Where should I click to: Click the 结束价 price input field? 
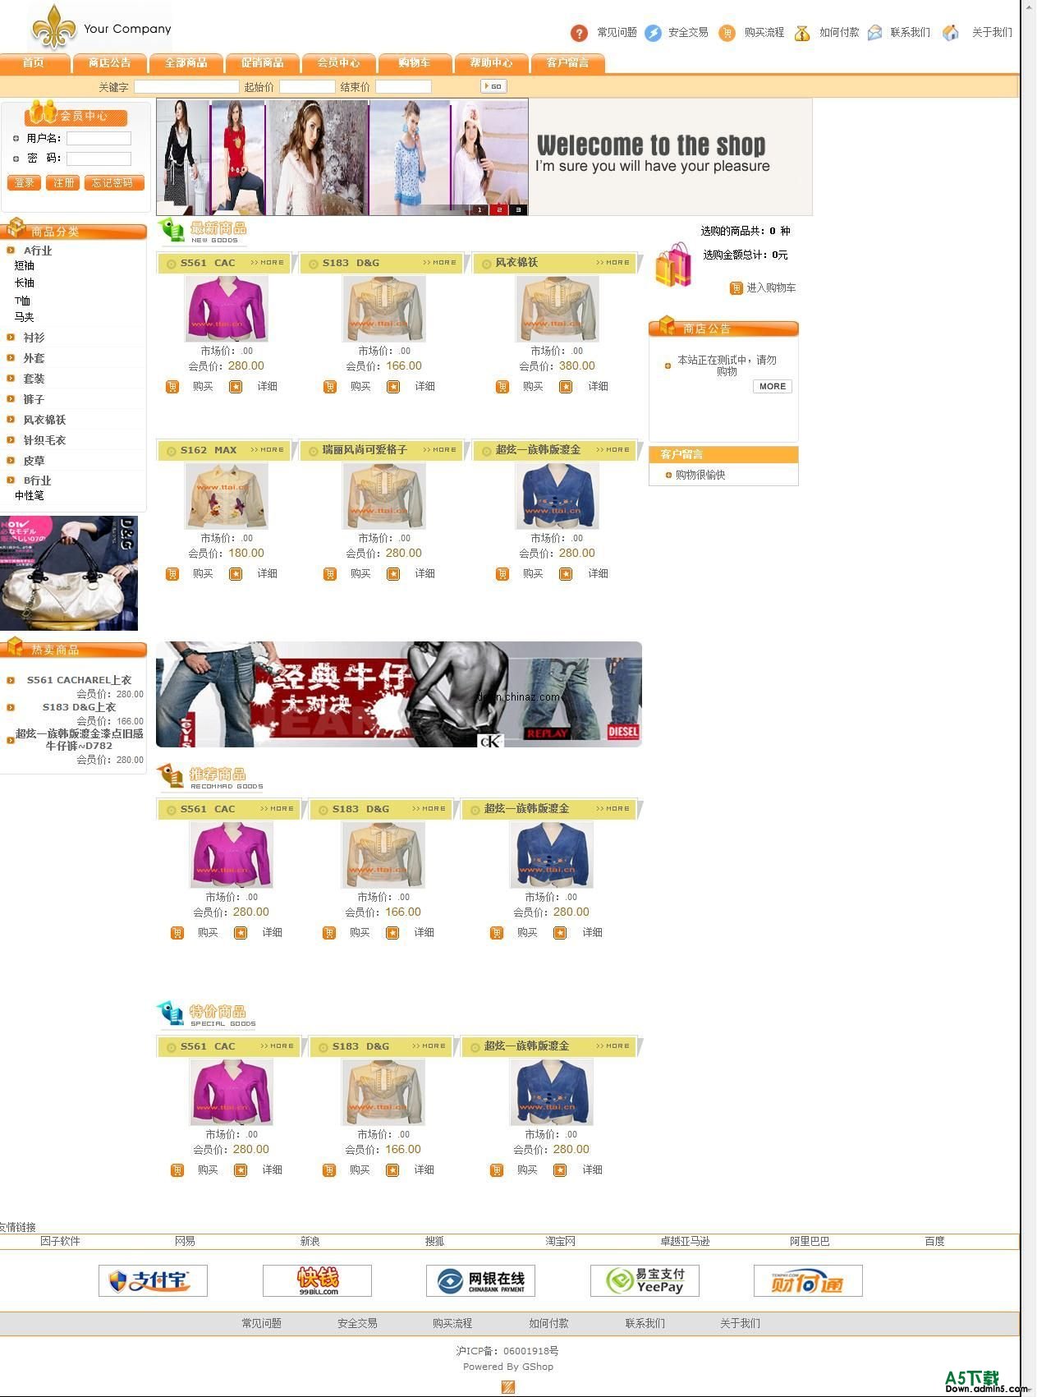403,86
